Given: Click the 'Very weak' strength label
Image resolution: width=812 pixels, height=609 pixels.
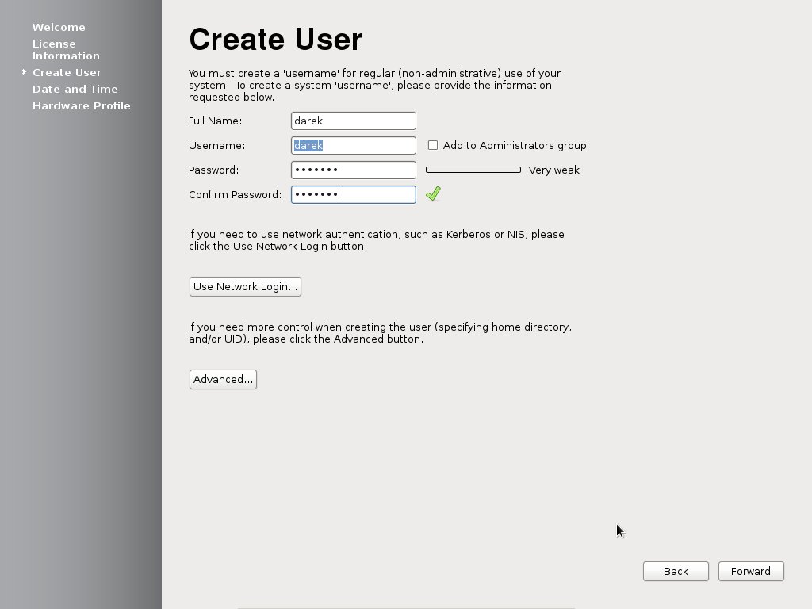Looking at the screenshot, I should [554, 170].
